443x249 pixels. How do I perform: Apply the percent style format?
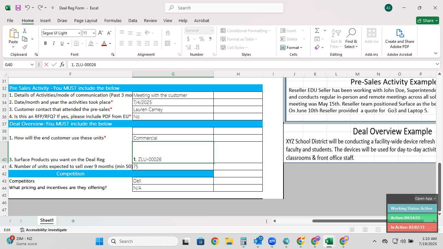[202, 39]
